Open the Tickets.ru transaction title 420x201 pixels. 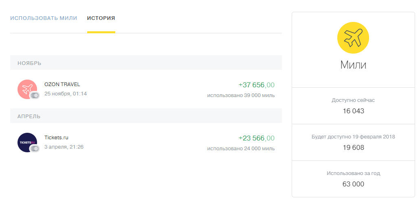click(x=56, y=138)
